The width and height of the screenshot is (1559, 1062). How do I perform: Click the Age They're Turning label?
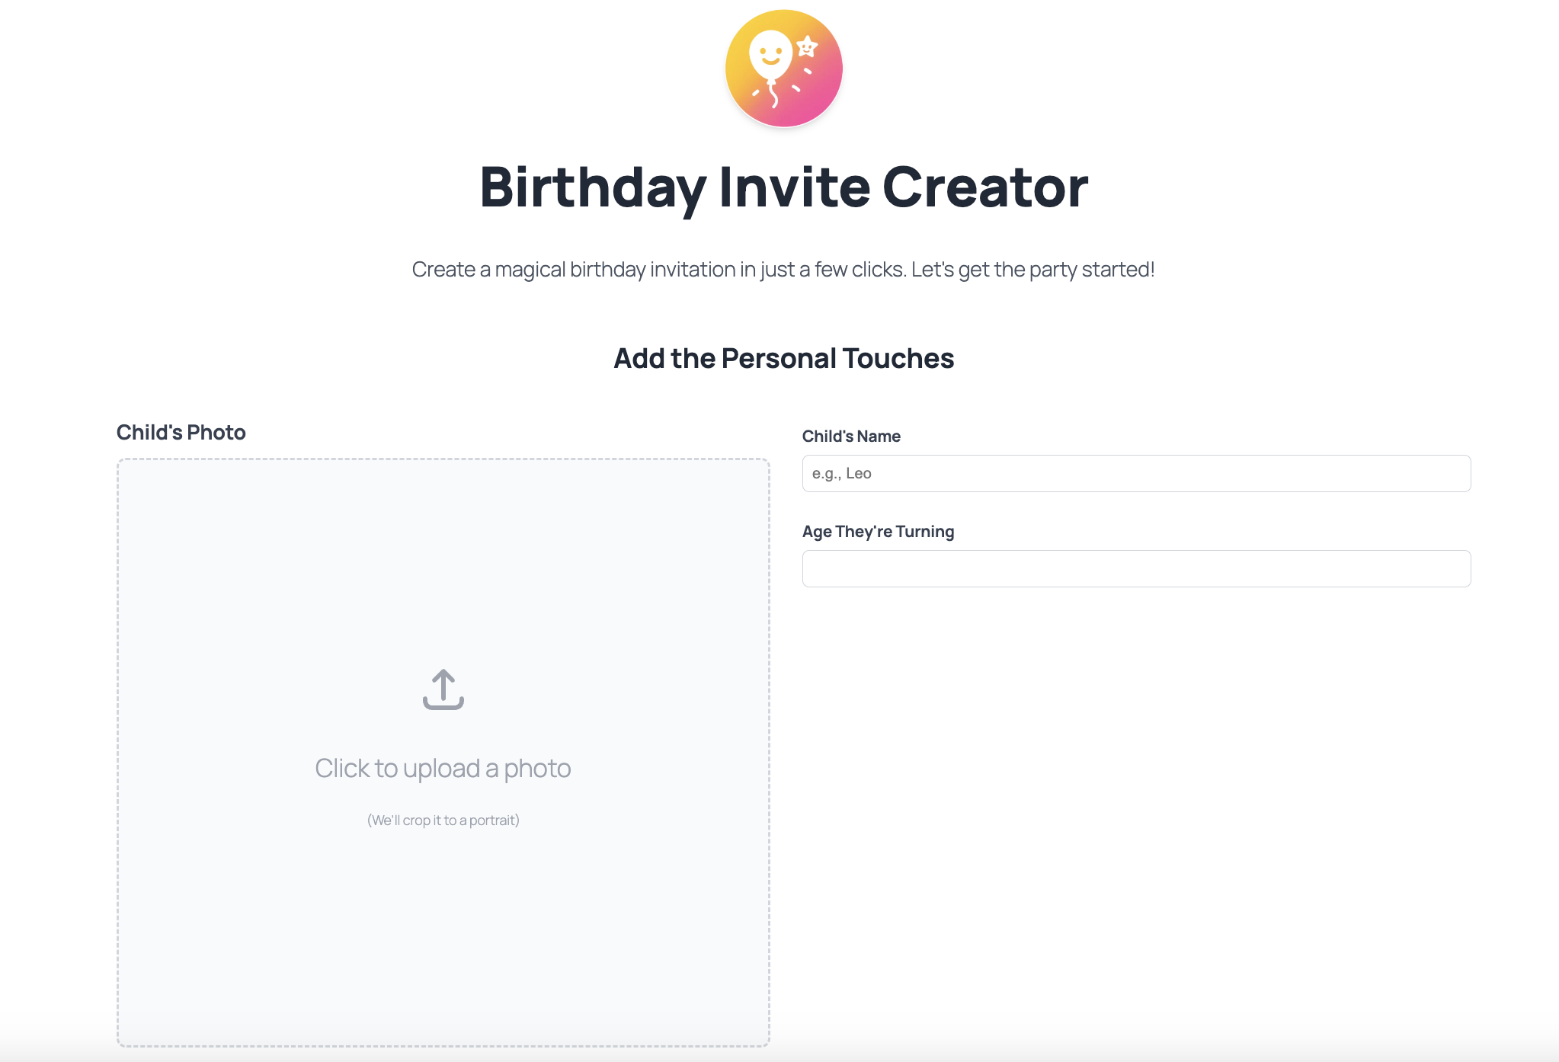pos(878,531)
